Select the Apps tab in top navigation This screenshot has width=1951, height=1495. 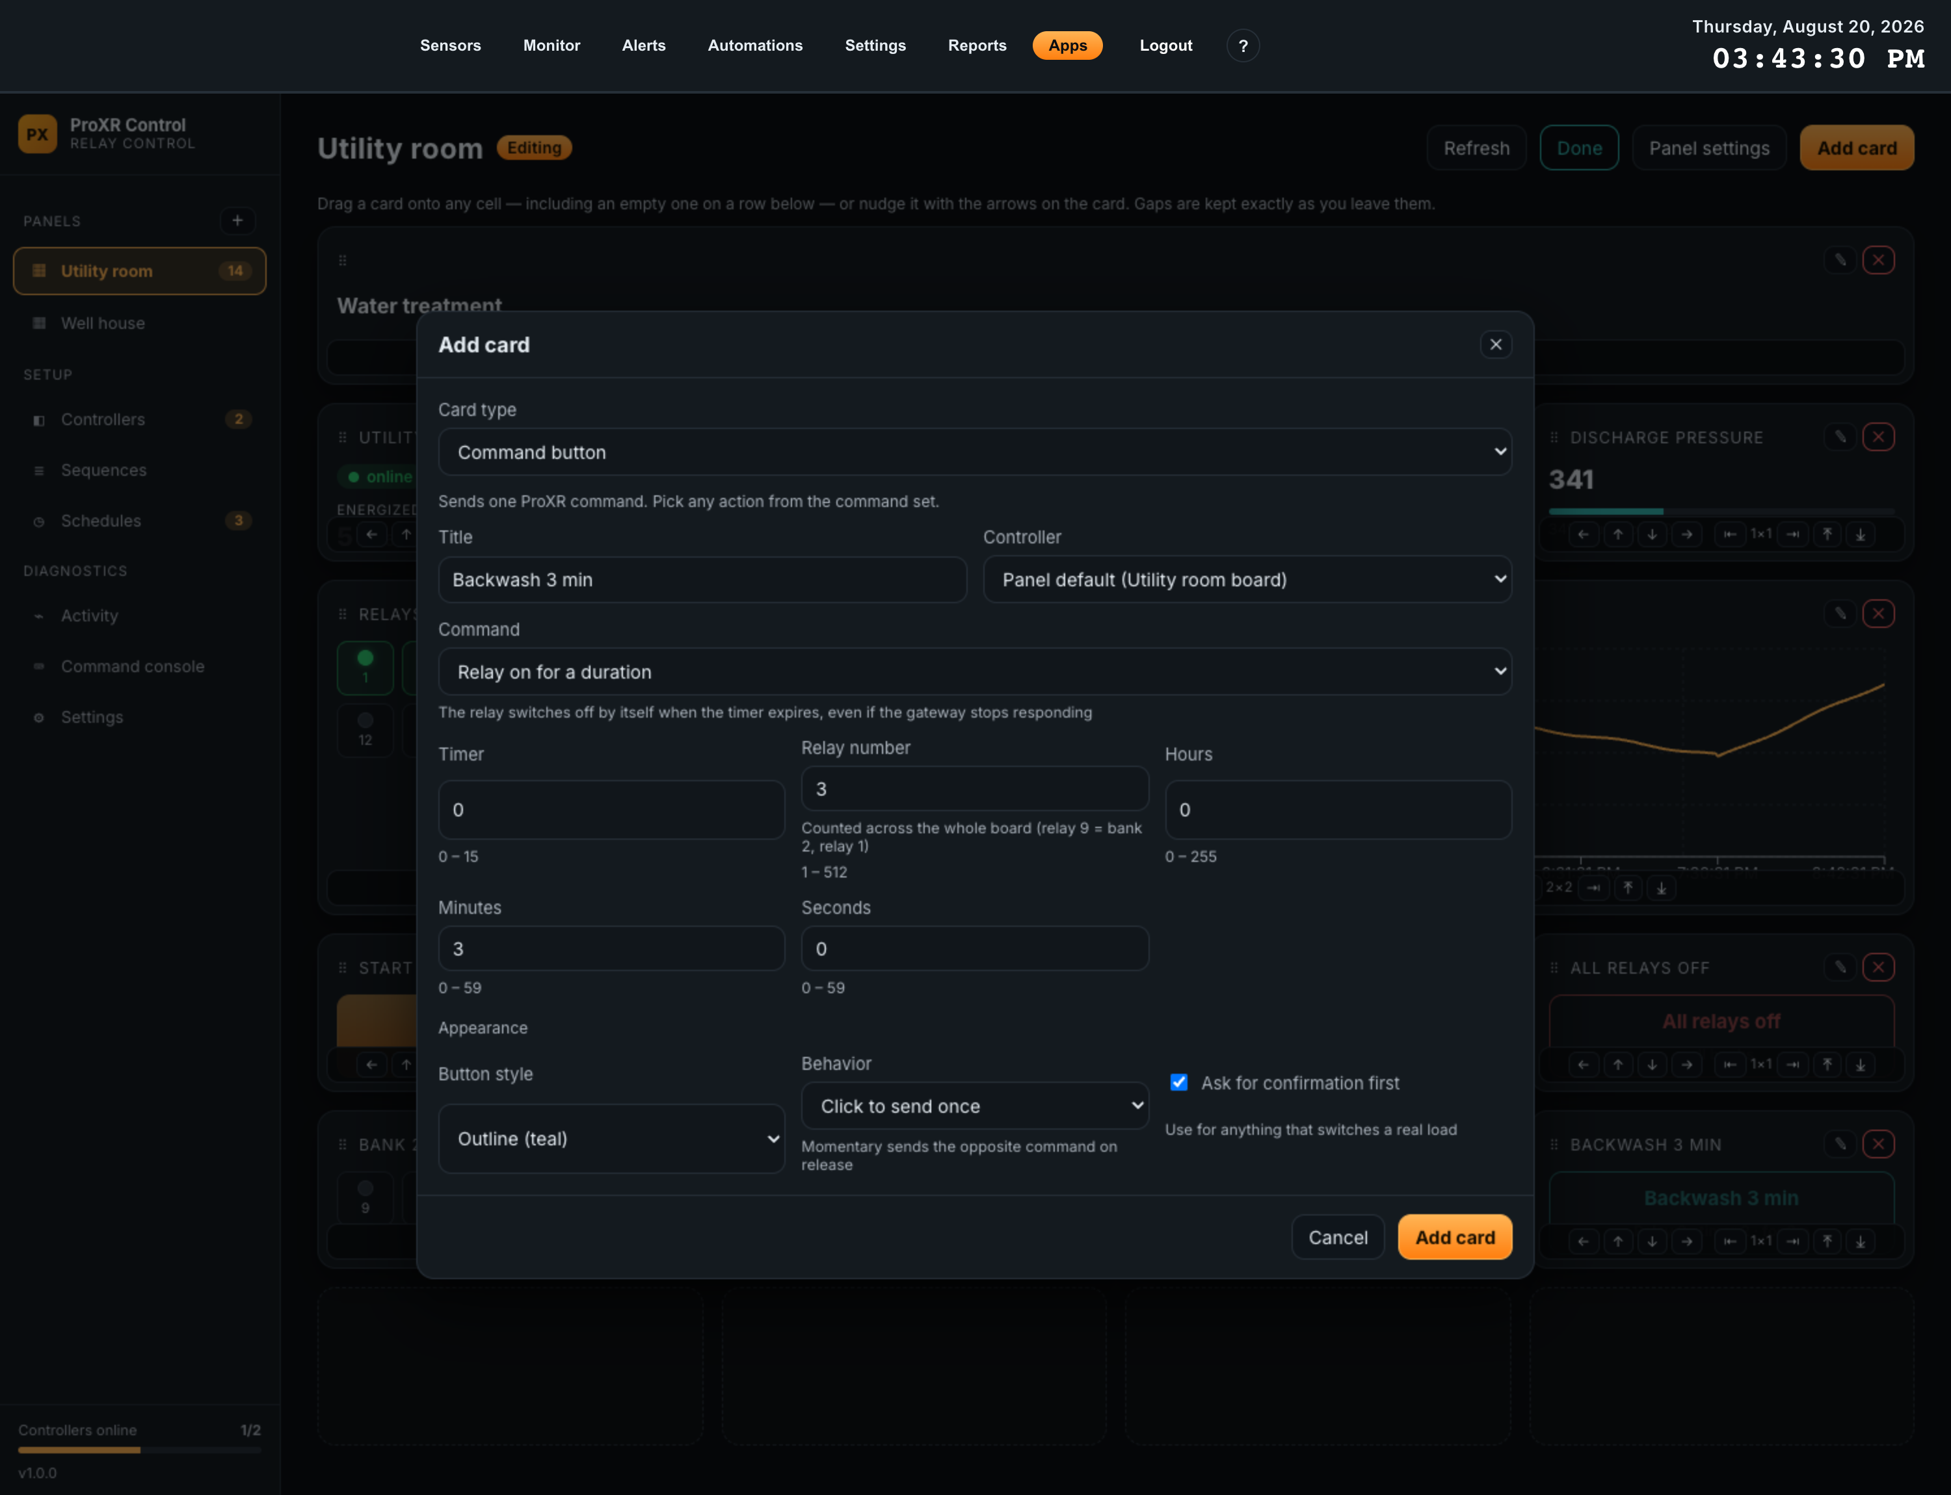(1068, 45)
